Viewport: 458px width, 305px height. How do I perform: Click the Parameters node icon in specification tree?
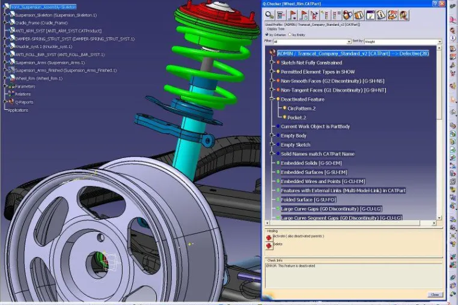coord(11,86)
